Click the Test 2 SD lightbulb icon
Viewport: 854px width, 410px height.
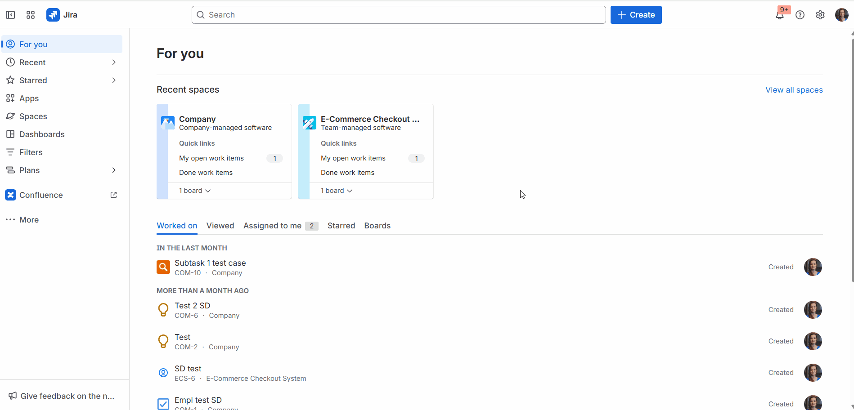[163, 310]
